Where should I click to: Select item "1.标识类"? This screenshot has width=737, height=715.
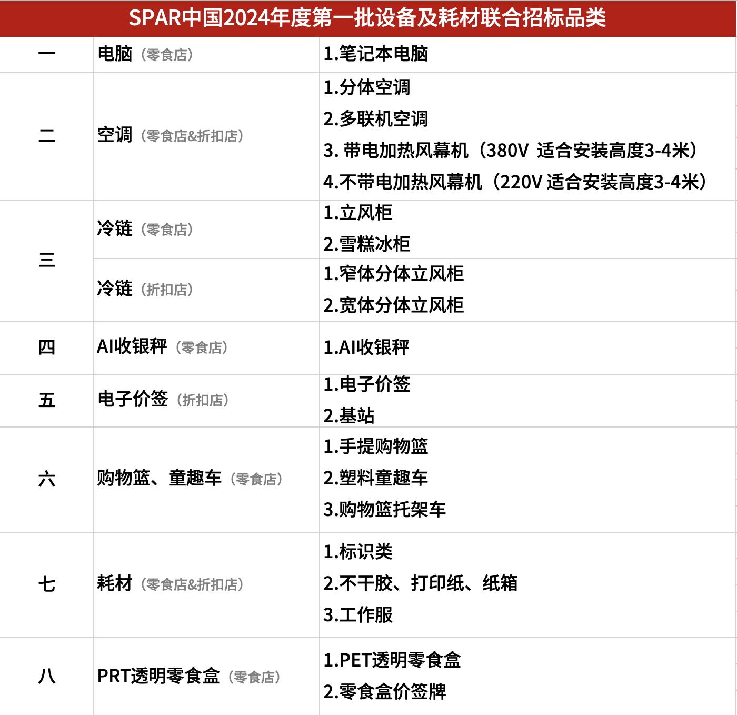tap(358, 552)
